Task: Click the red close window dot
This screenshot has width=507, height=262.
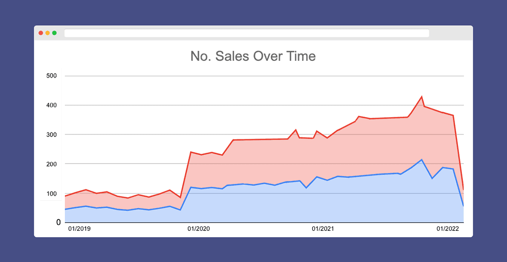Action: pos(41,33)
